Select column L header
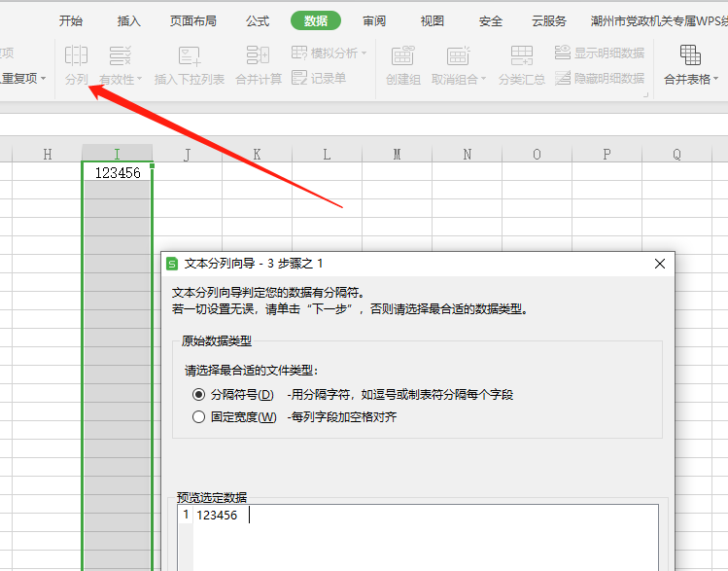This screenshot has width=728, height=571. pos(327,154)
